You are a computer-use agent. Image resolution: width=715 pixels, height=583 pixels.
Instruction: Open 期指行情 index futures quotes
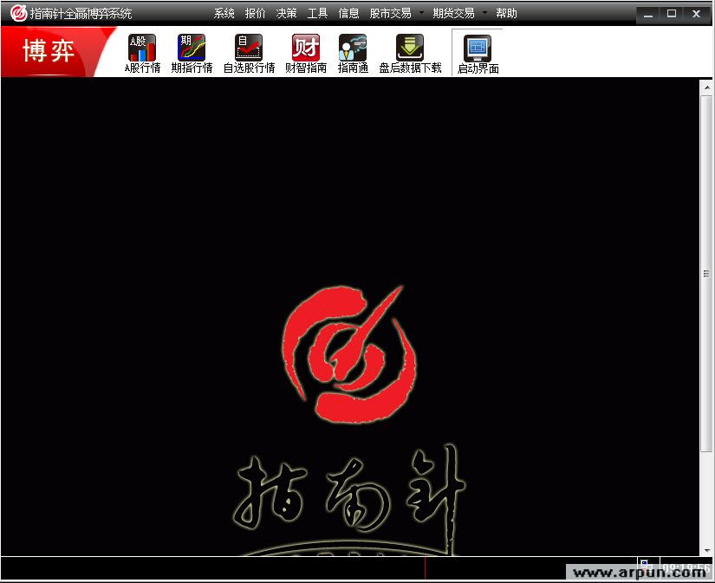192,53
